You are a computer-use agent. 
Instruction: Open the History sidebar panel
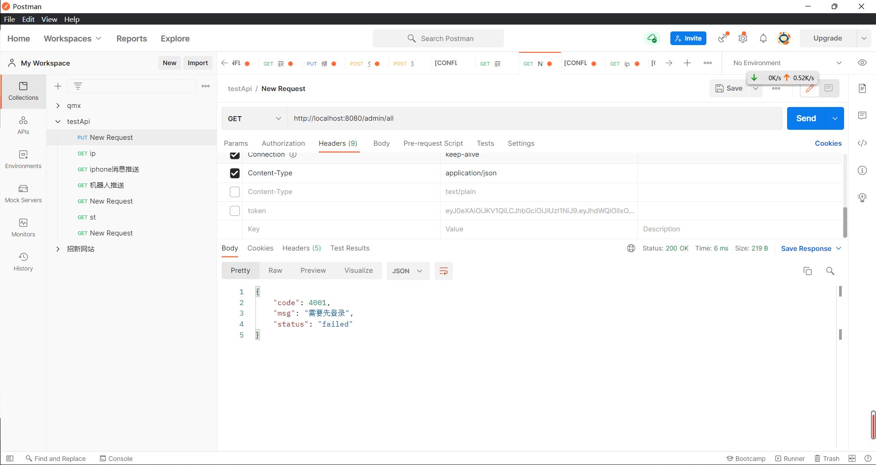coord(23,262)
